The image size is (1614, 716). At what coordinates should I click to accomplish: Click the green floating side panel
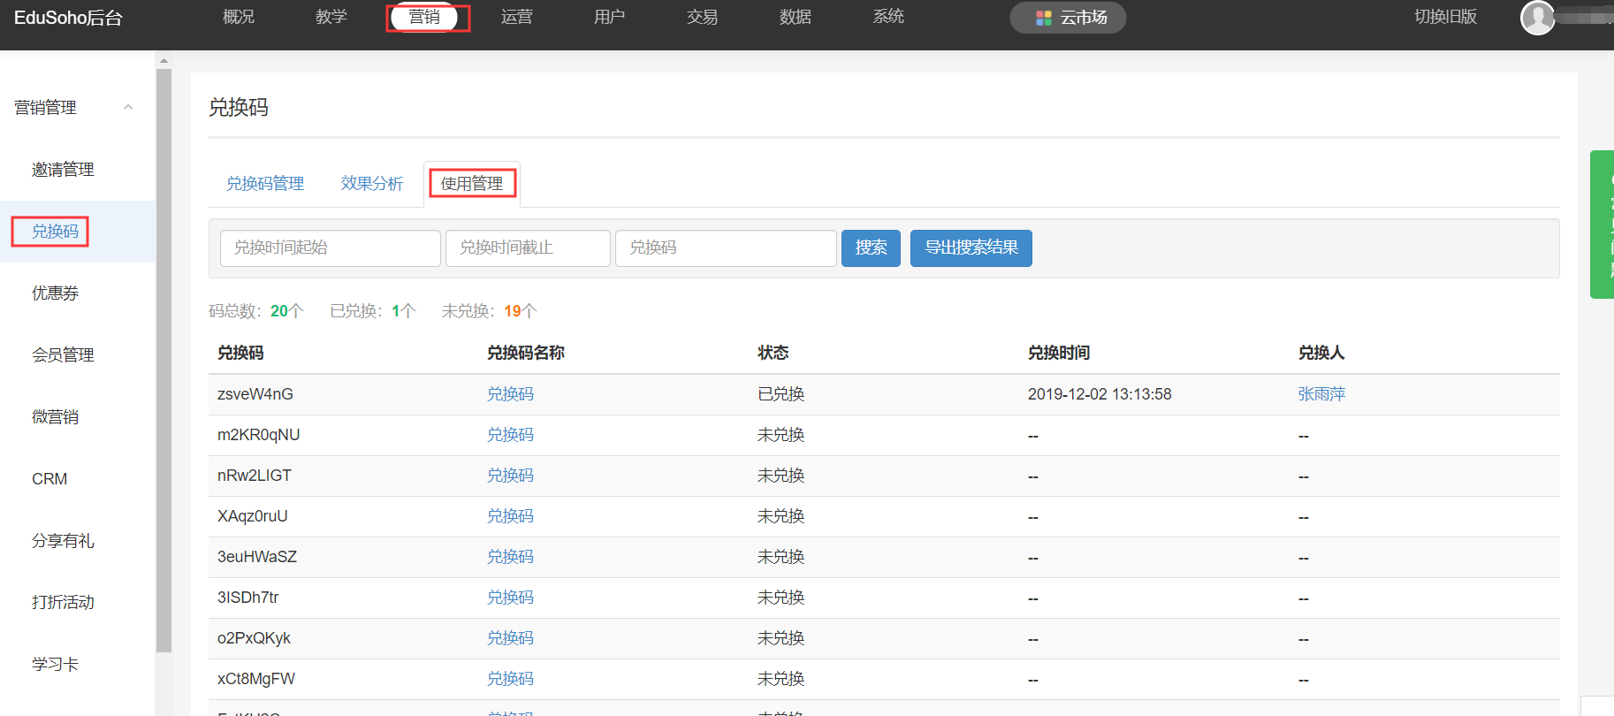(x=1602, y=225)
